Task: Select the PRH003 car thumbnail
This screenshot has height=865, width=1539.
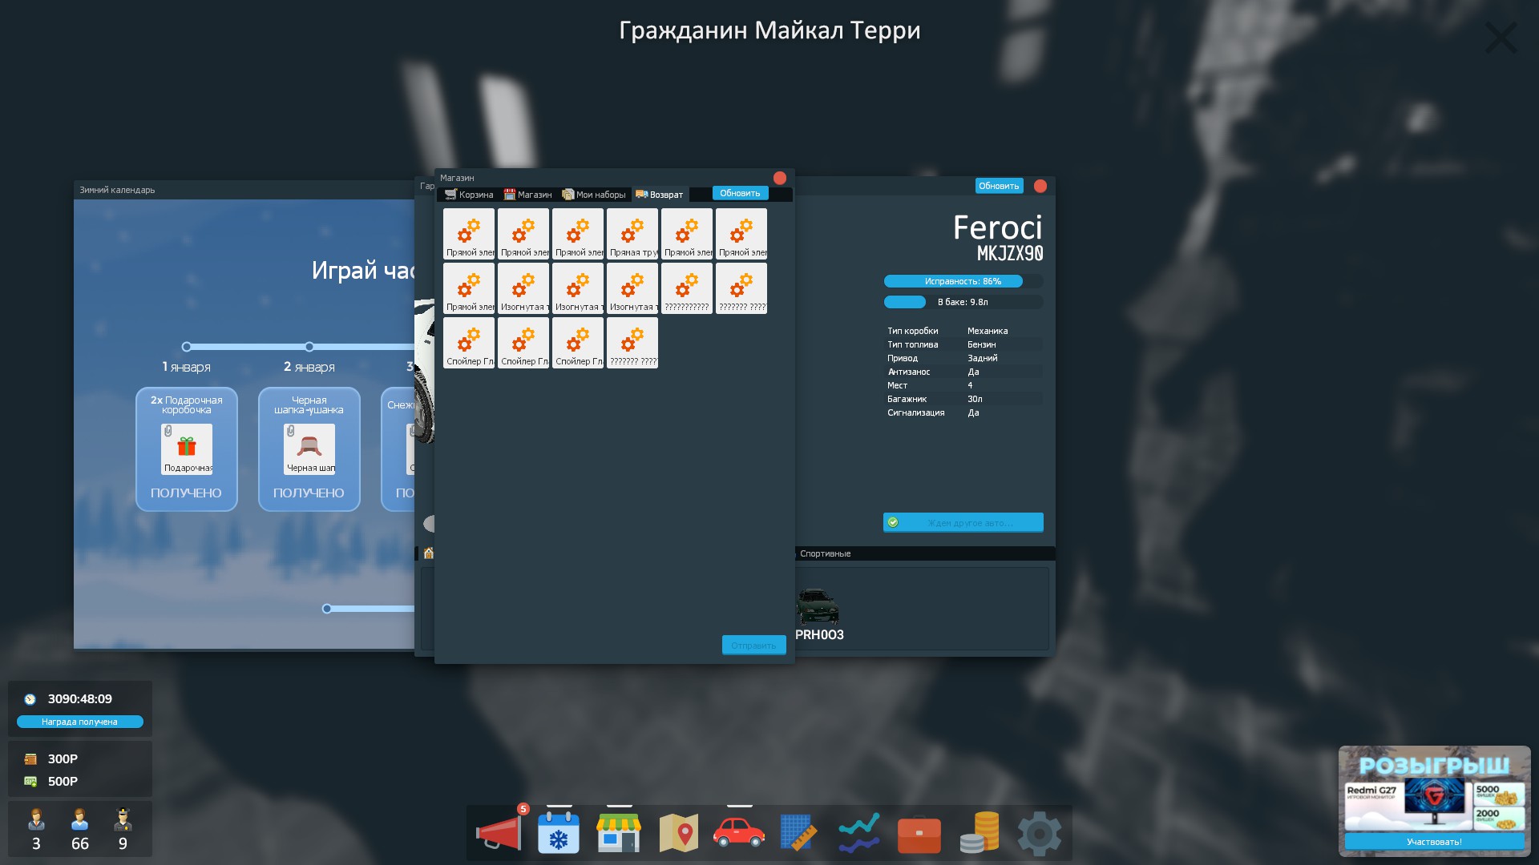Action: pyautogui.click(x=818, y=607)
